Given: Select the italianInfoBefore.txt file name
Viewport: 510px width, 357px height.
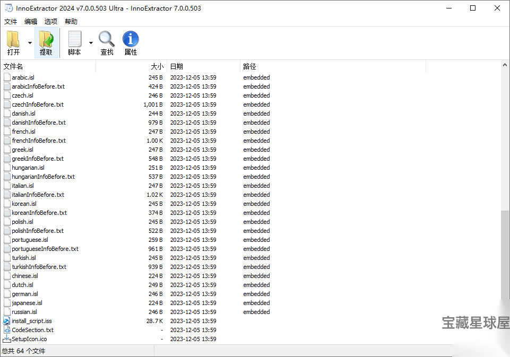Looking at the screenshot, I should 38,195.
